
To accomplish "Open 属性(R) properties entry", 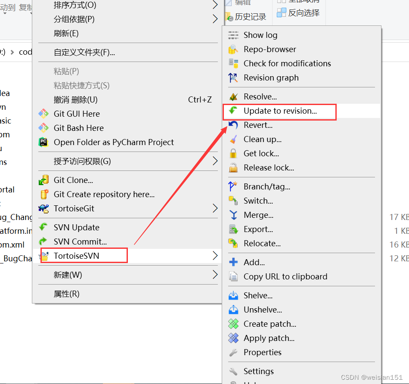I will coord(128,294).
